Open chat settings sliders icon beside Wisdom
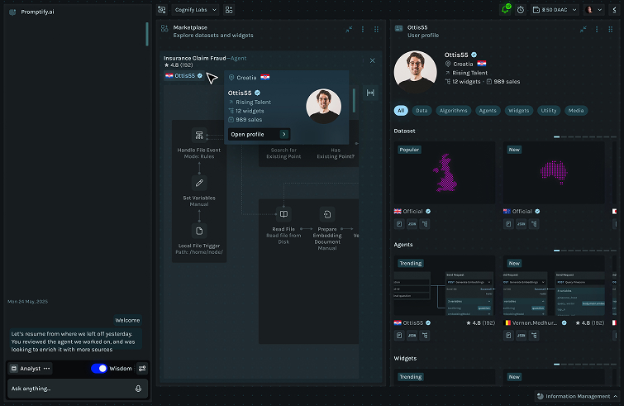624x406 pixels. (x=142, y=369)
